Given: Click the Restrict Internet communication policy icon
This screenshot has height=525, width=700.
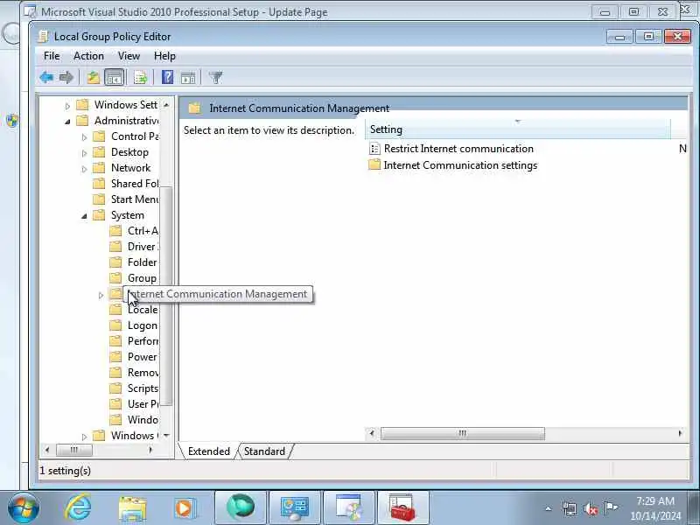Looking at the screenshot, I should coord(374,149).
